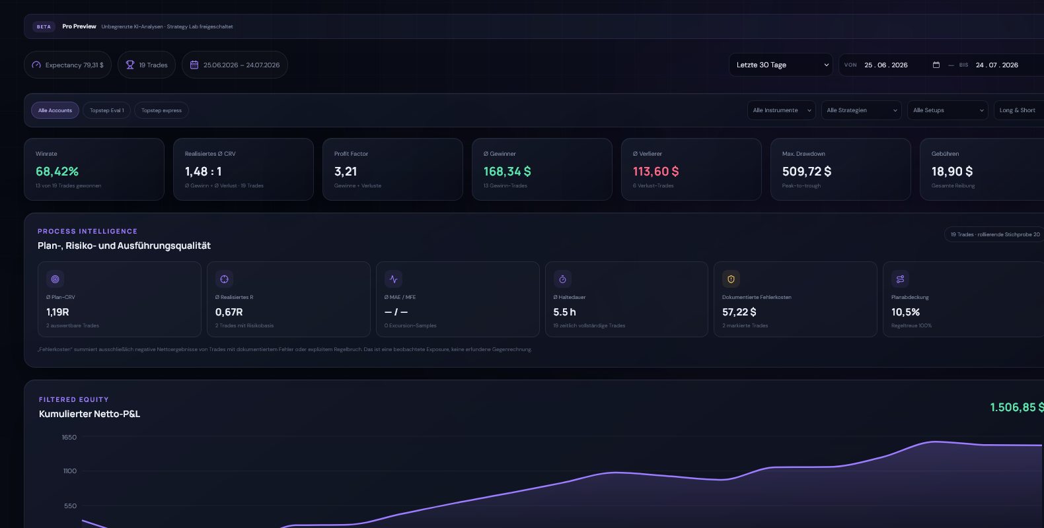
Task: Click the Max. Drawdown value 509,72 $
Action: click(807, 172)
